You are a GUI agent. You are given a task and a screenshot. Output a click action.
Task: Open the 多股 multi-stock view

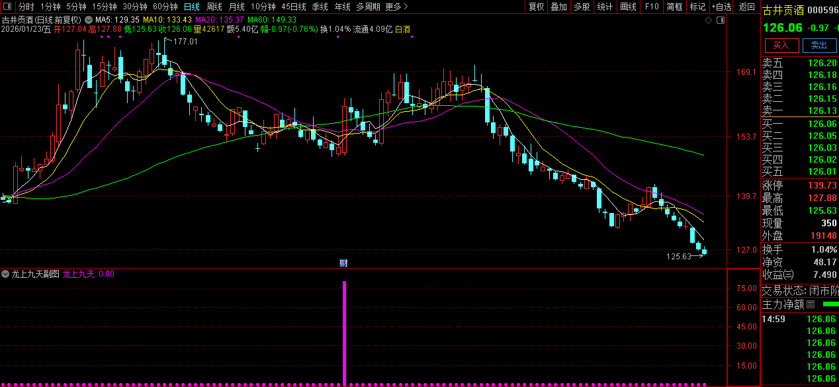582,7
